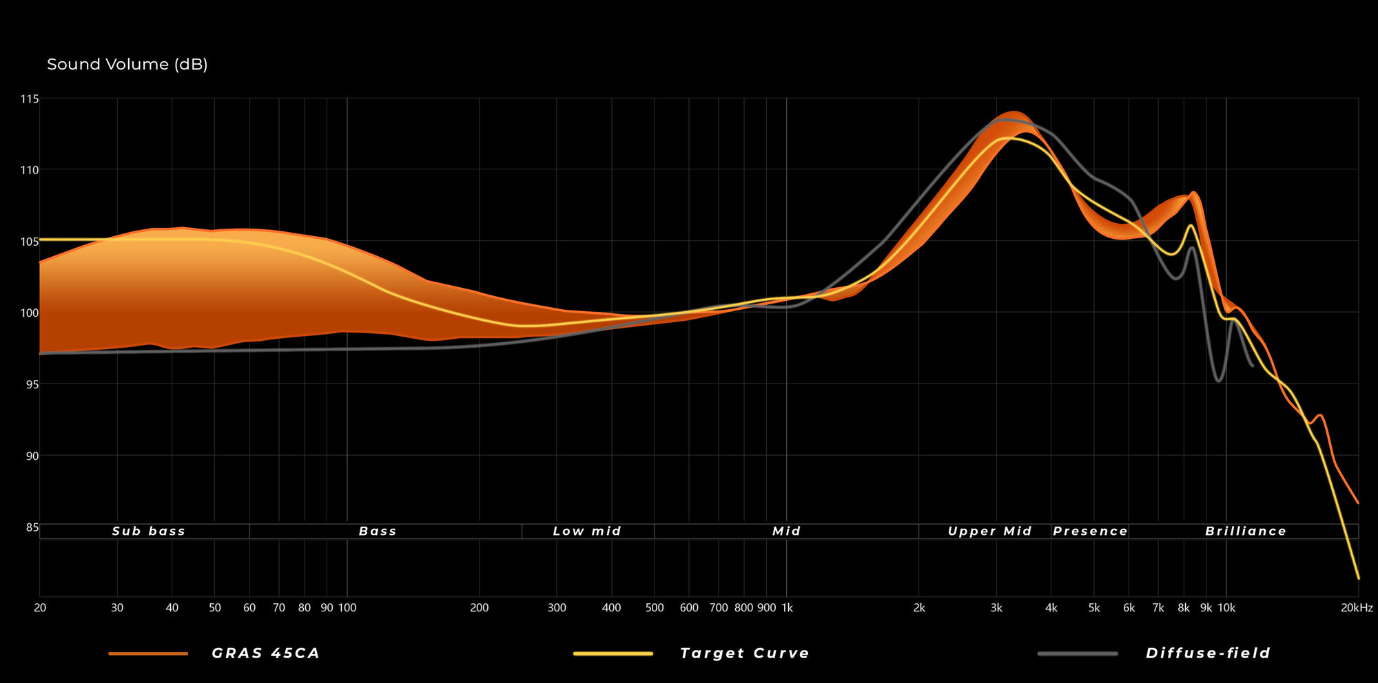
Task: Click the gray Diffuse-field legend line
Action: 1078,653
